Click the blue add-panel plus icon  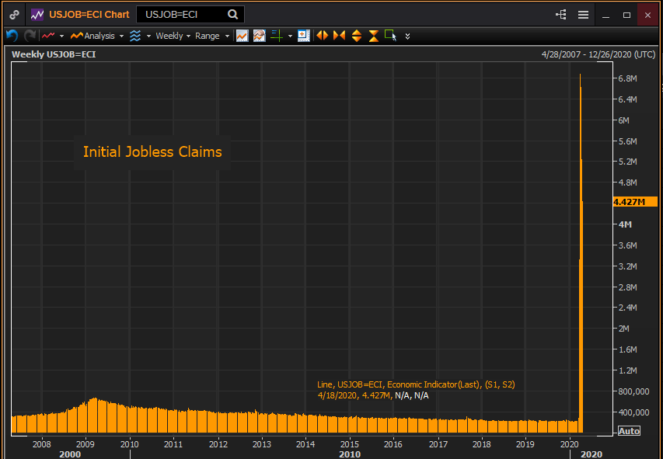pyautogui.click(x=304, y=36)
